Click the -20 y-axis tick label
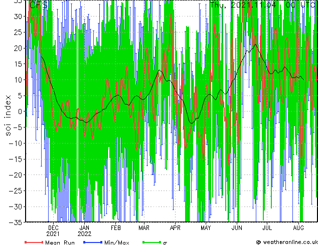The width and height of the screenshot is (318, 245). coord(16,175)
